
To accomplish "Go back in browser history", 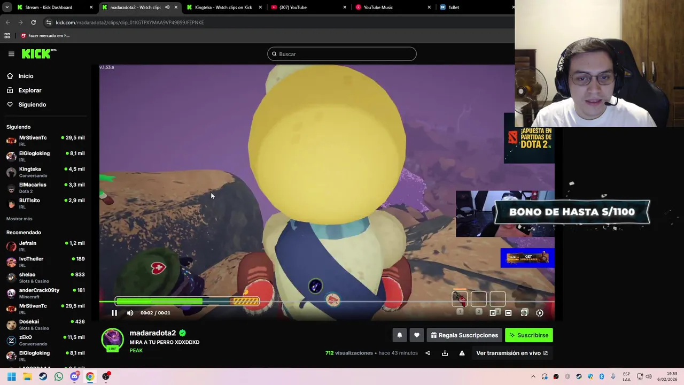I will [7, 22].
